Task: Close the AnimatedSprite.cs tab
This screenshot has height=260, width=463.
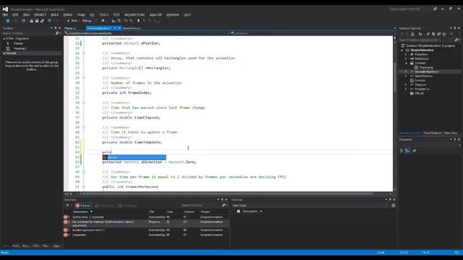Action: click(119, 28)
